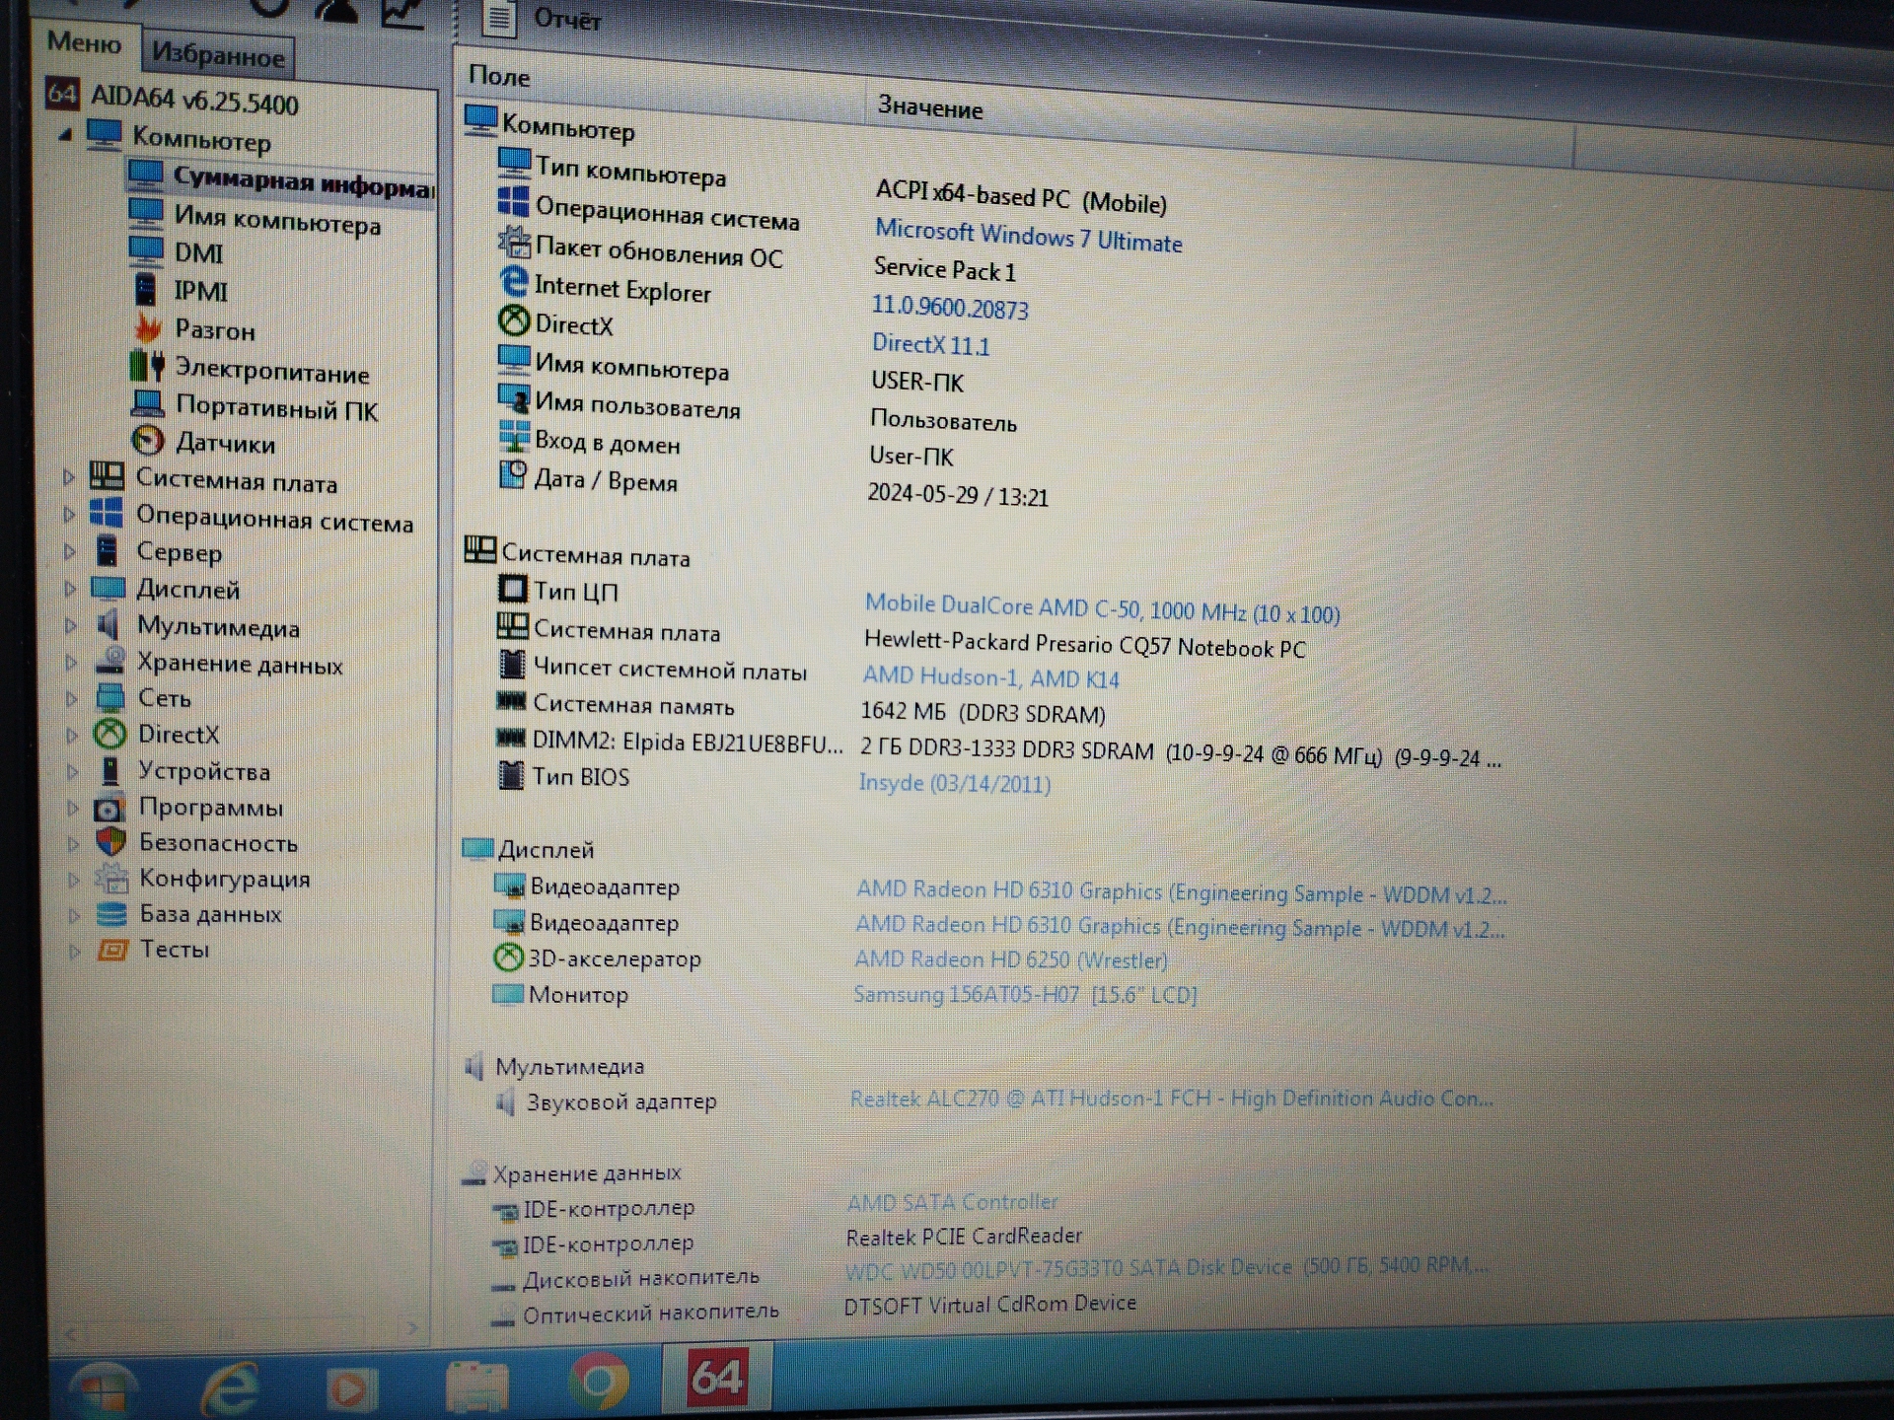Viewport: 1894px width, 1420px height.
Task: Open the AMD Radeon HD 6250 (Wrestler) link
Action: [x=1010, y=958]
